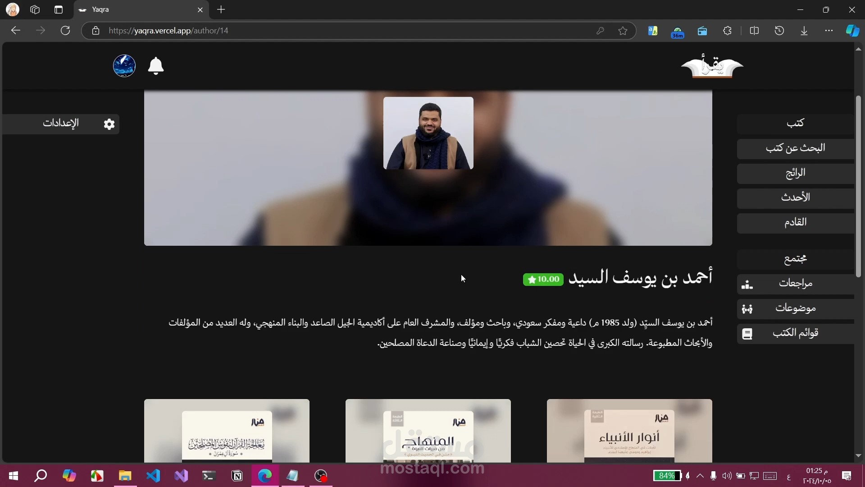Open قوائم الكتب book lists item

coord(795,333)
